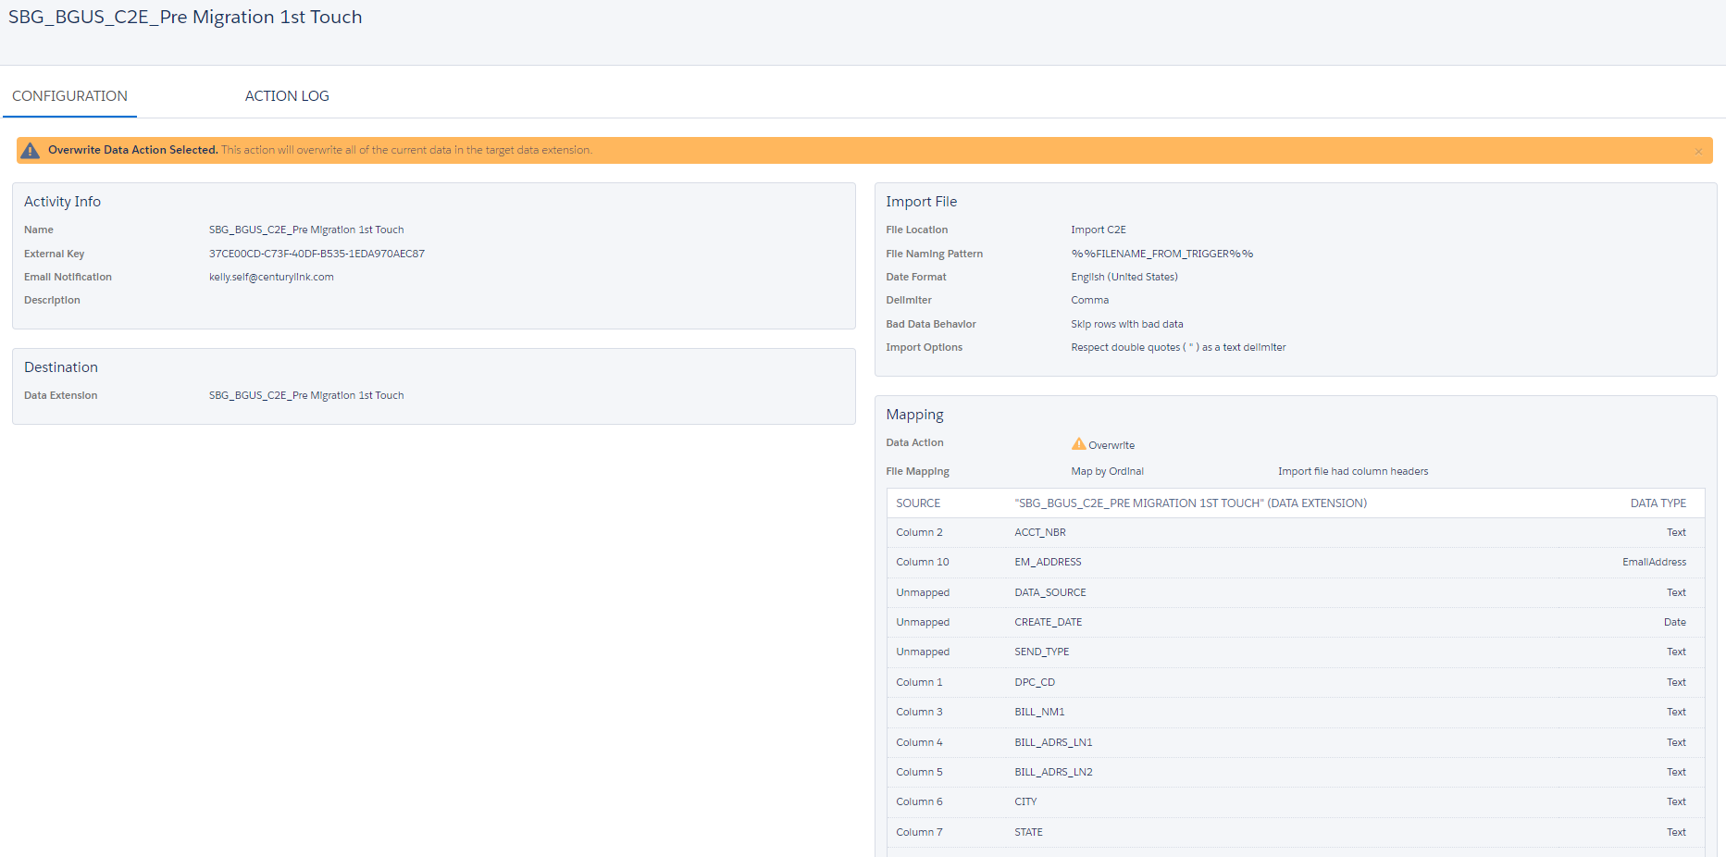This screenshot has height=857, width=1726.
Task: Select the ACCT_NBR mapping row
Action: [x=1039, y=532]
